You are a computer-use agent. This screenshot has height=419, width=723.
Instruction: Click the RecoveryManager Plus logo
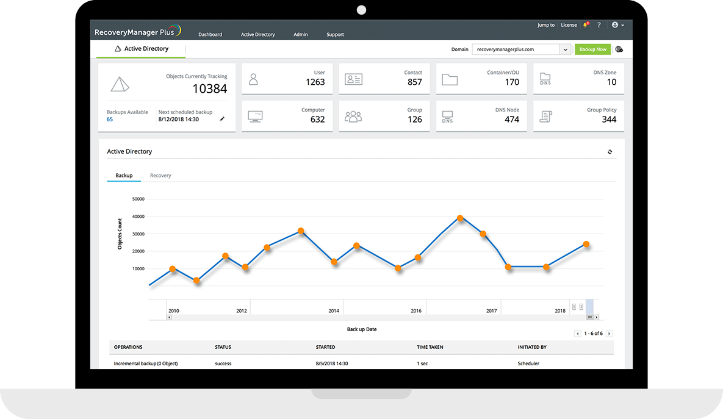[138, 31]
